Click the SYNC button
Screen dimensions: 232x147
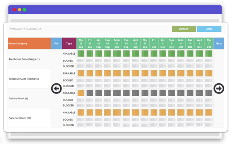pyautogui.click(x=209, y=29)
